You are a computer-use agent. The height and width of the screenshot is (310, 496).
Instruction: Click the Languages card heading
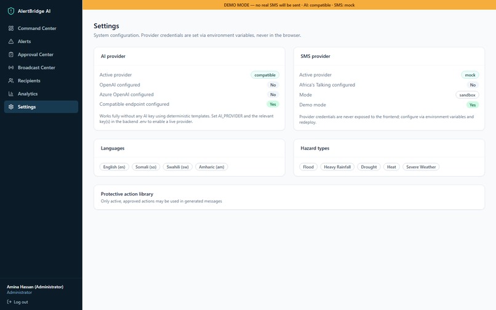(x=113, y=148)
